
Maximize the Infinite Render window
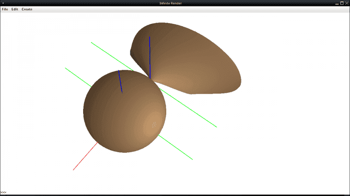click(342, 3)
